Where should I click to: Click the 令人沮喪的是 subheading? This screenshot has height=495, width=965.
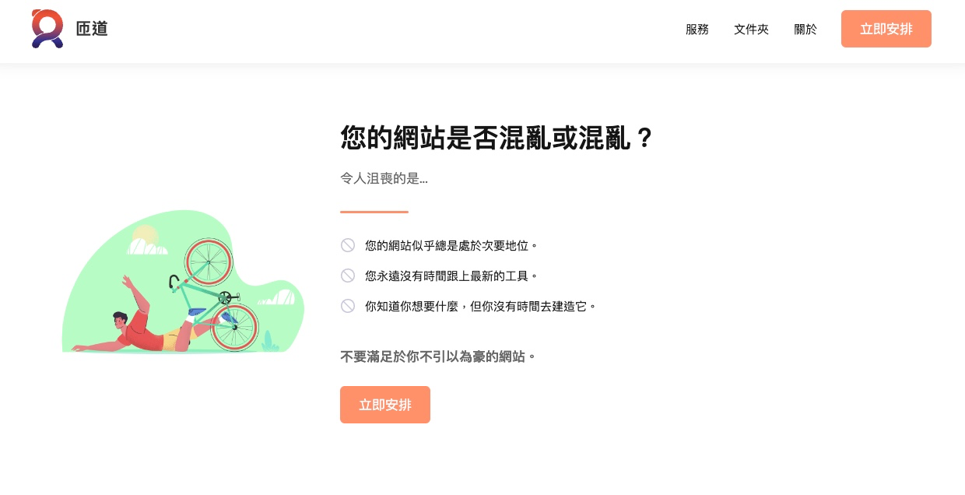[384, 179]
